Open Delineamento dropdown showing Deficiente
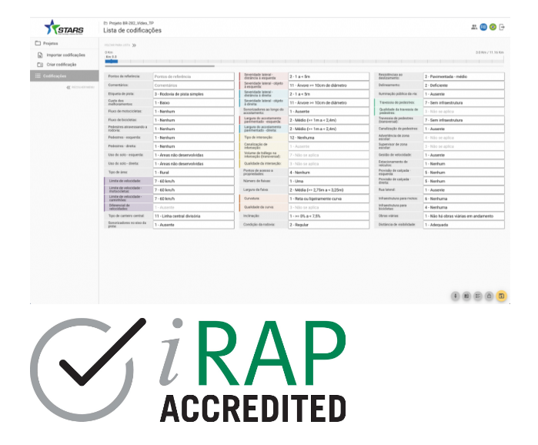 (464, 85)
